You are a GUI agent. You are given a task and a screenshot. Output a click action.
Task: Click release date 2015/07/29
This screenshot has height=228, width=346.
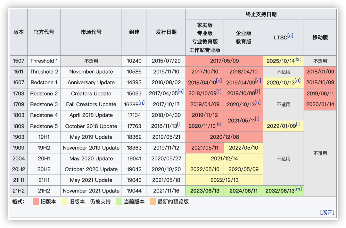click(x=166, y=61)
